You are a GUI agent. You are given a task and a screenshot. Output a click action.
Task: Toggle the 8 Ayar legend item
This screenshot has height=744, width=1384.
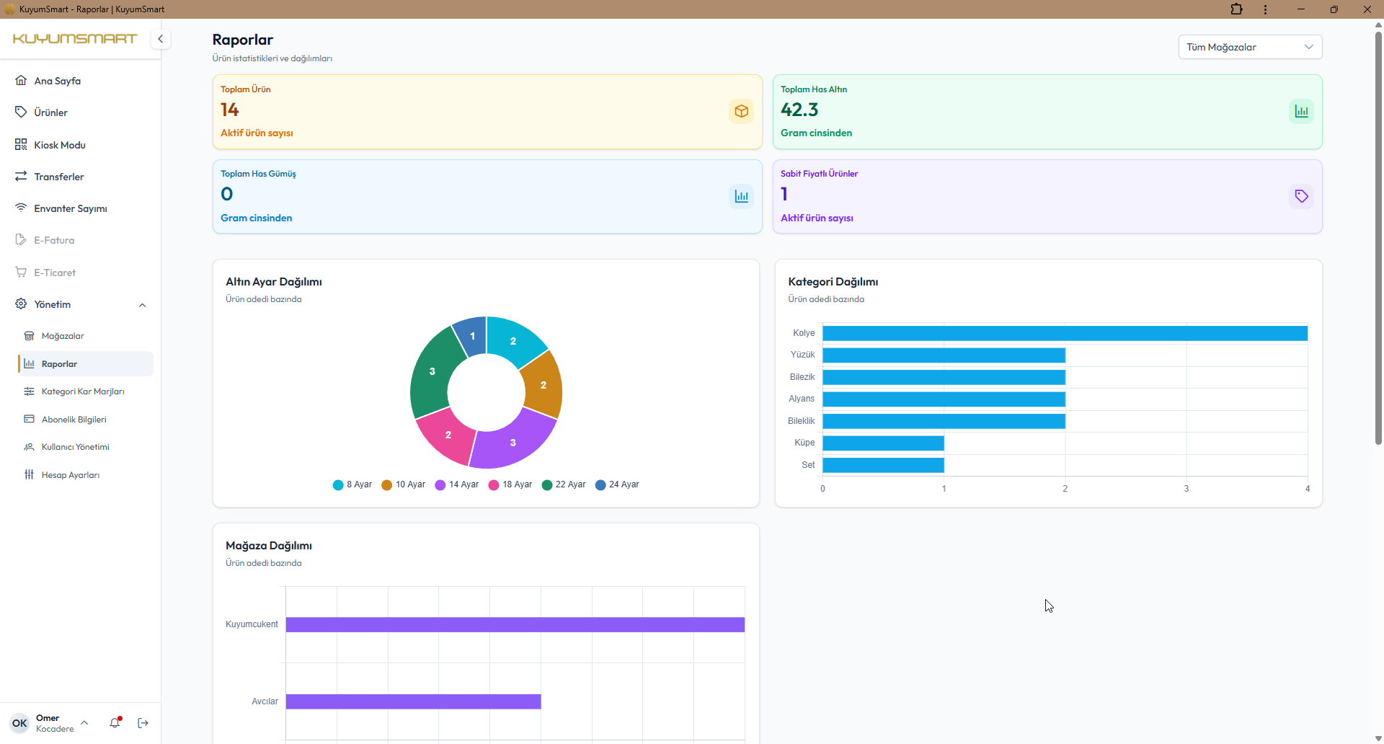point(352,484)
